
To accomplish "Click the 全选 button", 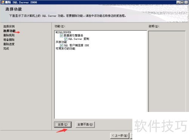I will click(63, 124).
